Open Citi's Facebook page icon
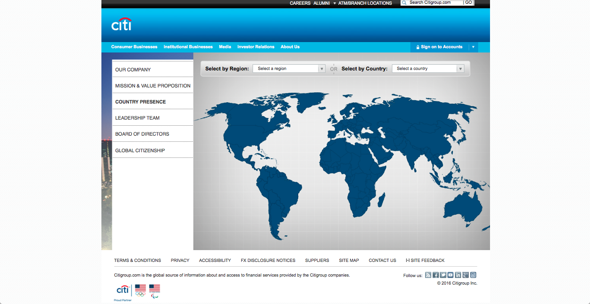590x304 pixels. coord(436,275)
